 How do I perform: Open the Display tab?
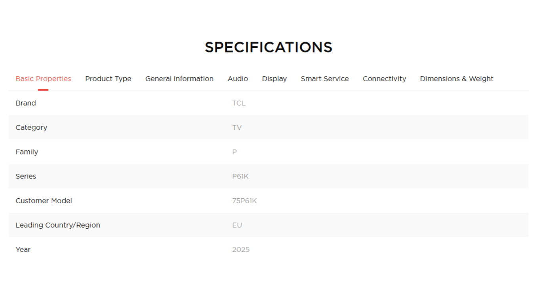[274, 79]
